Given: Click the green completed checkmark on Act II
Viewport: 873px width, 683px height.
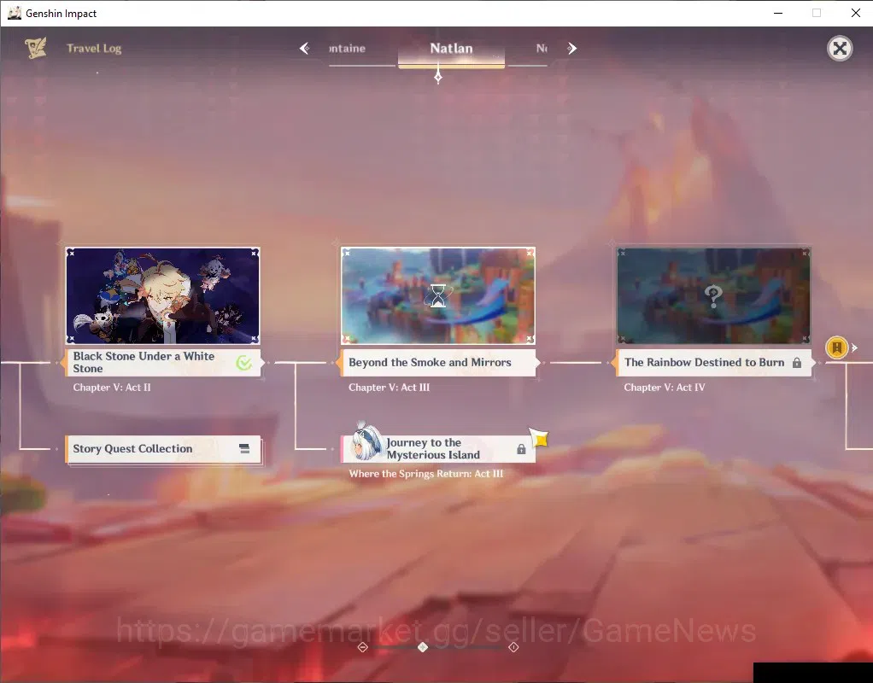Looking at the screenshot, I should click(x=243, y=363).
